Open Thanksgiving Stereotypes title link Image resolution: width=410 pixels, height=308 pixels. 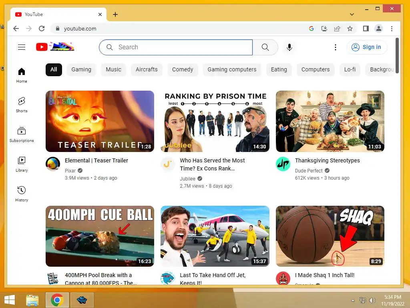click(328, 160)
